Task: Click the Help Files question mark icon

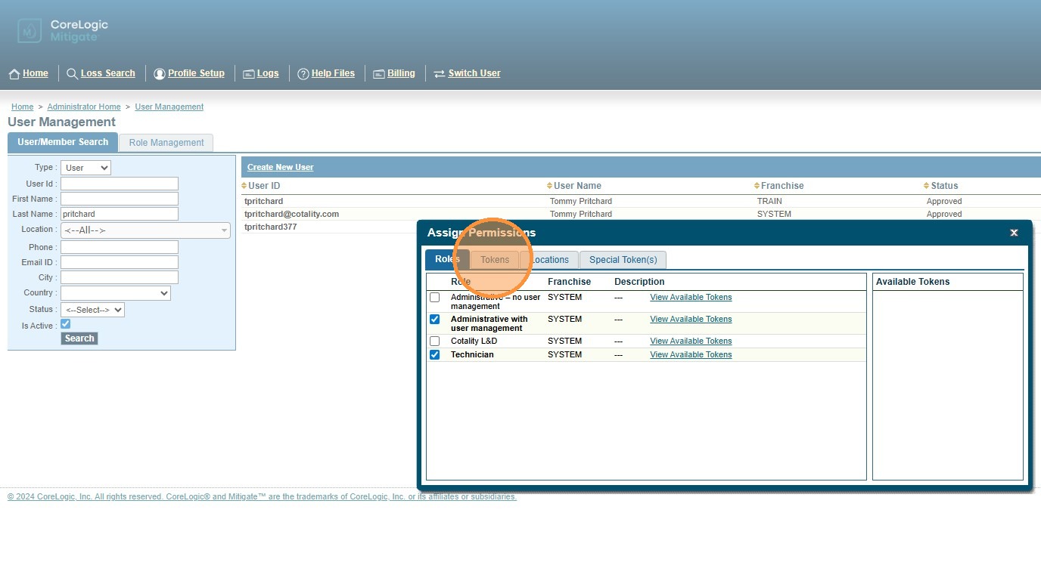Action: [303, 74]
